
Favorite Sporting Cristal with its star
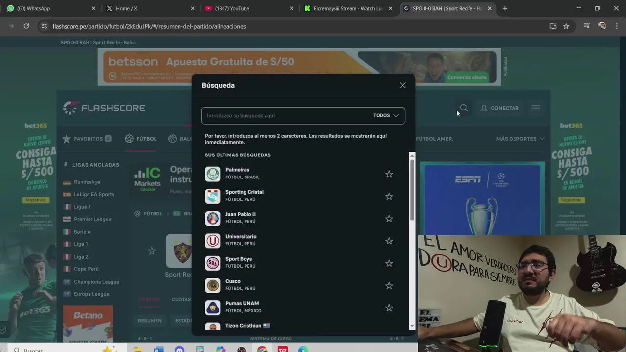click(x=389, y=197)
